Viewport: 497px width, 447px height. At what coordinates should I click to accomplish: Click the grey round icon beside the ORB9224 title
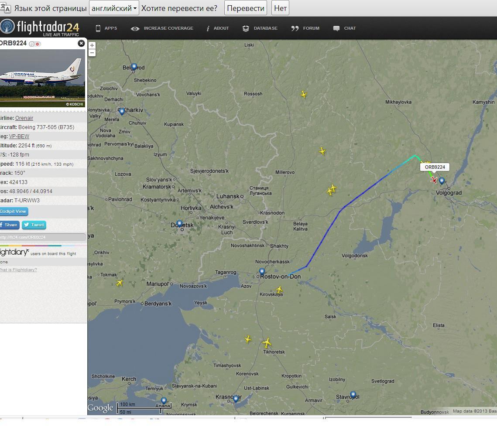pos(32,44)
